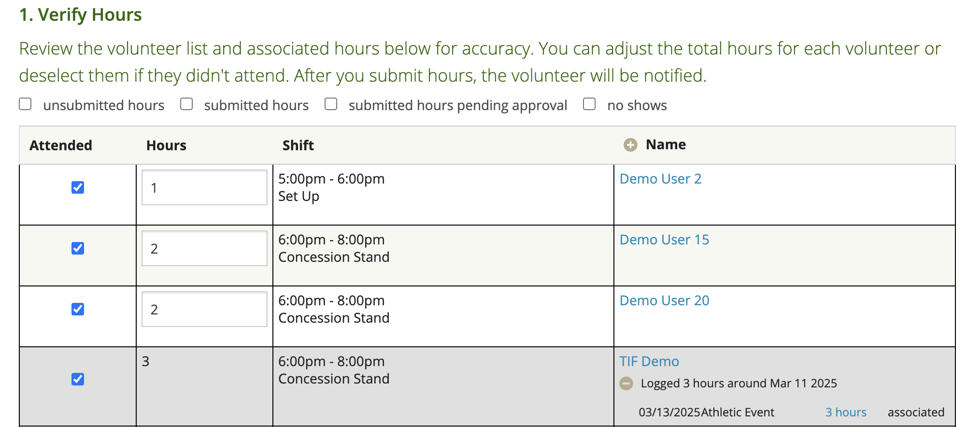967x427 pixels.
Task: Click the Hours column header
Action: 166,145
